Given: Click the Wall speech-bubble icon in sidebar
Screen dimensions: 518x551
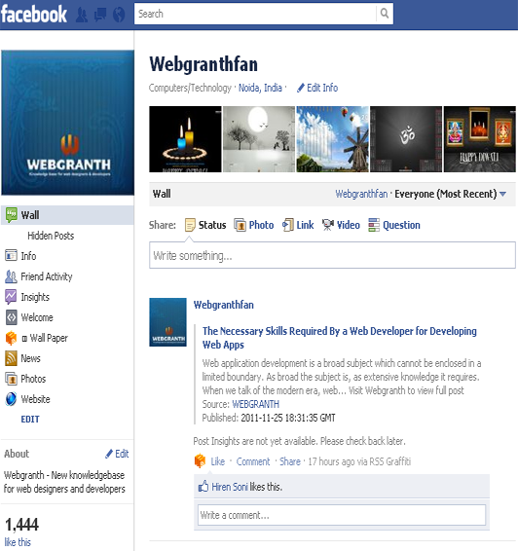Looking at the screenshot, I should [12, 215].
